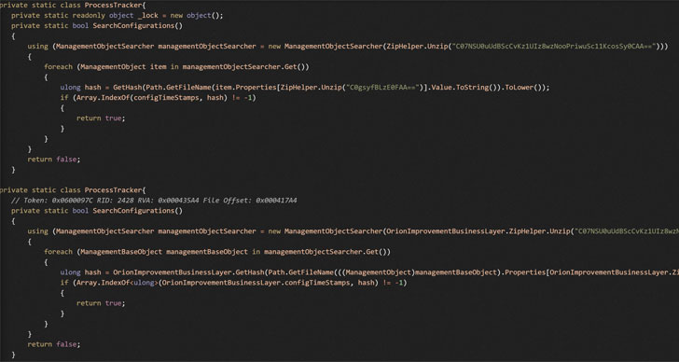Click the 'item' variable in the foreach ManagementObject line
The image size is (679, 362).
(x=158, y=66)
